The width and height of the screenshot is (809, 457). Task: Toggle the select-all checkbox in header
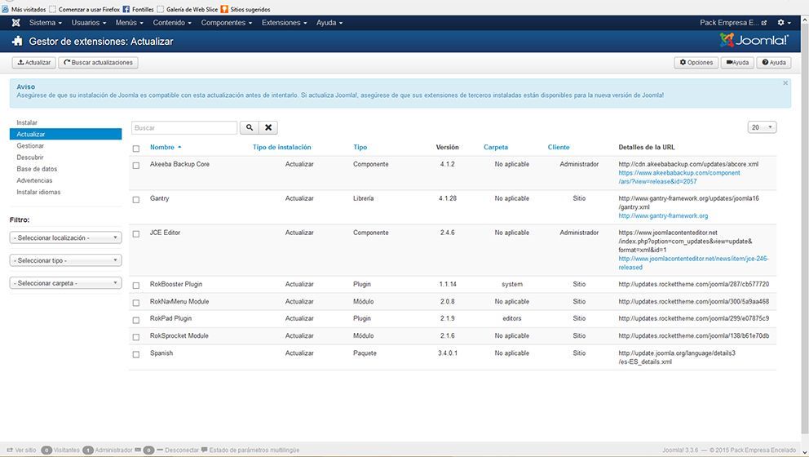pos(136,149)
